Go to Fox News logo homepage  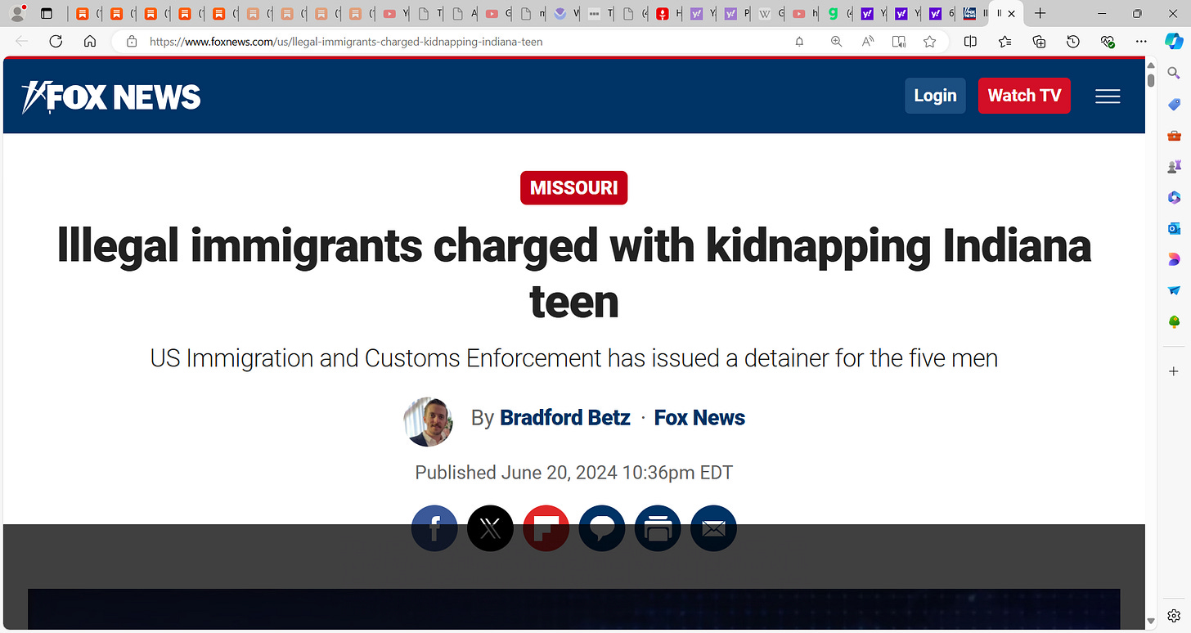[111, 97]
